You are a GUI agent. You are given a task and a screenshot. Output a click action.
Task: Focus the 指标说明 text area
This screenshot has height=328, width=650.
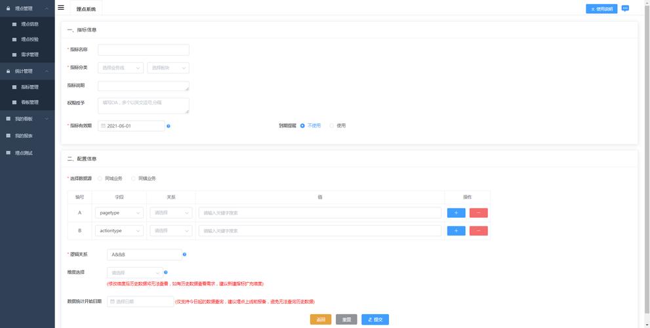pyautogui.click(x=144, y=86)
